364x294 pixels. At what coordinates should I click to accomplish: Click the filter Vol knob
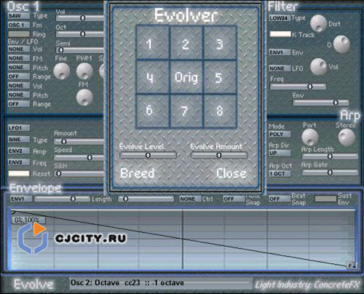(x=318, y=66)
